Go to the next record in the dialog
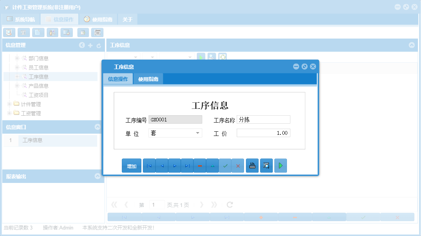The width and height of the screenshot is (421, 236). tap(174, 165)
